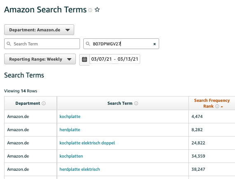Open the herdplatte search term link

tap(70, 130)
